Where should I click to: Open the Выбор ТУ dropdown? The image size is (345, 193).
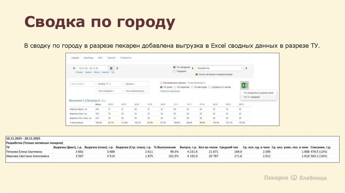[109, 84]
